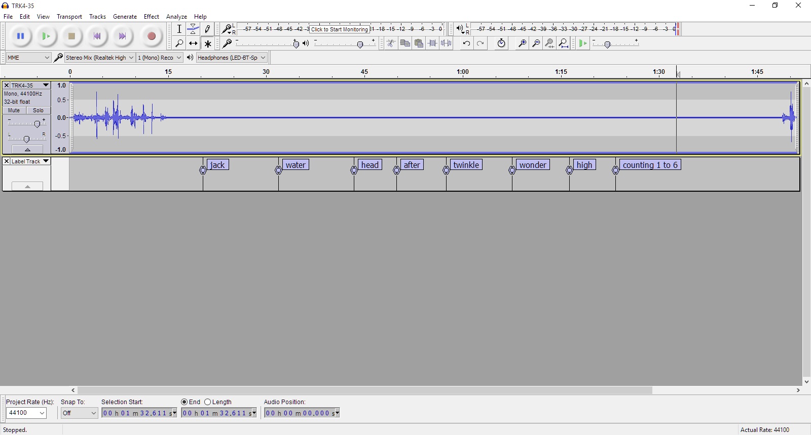Click the Record button
The width and height of the screenshot is (811, 435).
151,36
